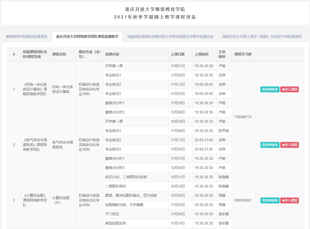Select the 重庆开放大学网络教学团队课程直播教学 tab
Viewport: 310px width, 229px height.
(87, 37)
